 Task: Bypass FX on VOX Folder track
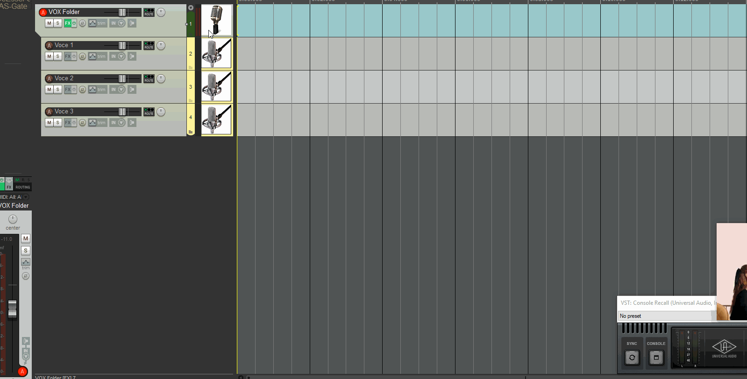[74, 23]
